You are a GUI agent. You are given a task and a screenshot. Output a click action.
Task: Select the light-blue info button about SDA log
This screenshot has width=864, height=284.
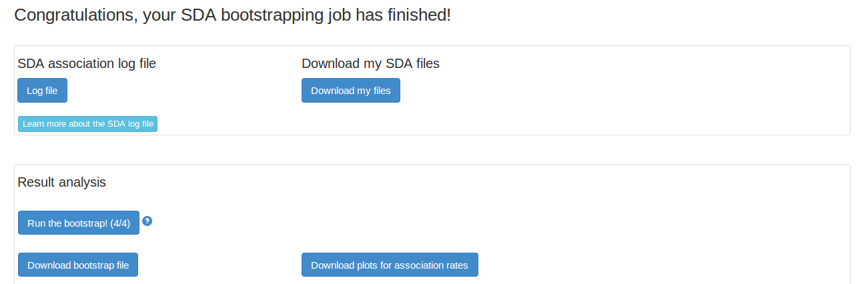click(x=87, y=124)
